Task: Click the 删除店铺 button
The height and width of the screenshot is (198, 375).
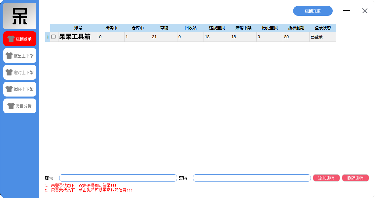Action: click(x=356, y=178)
